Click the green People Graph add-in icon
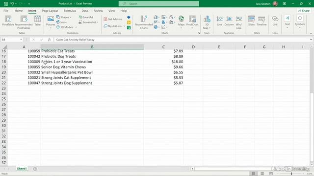Viewport: 314px width, 176px height. (129, 27)
